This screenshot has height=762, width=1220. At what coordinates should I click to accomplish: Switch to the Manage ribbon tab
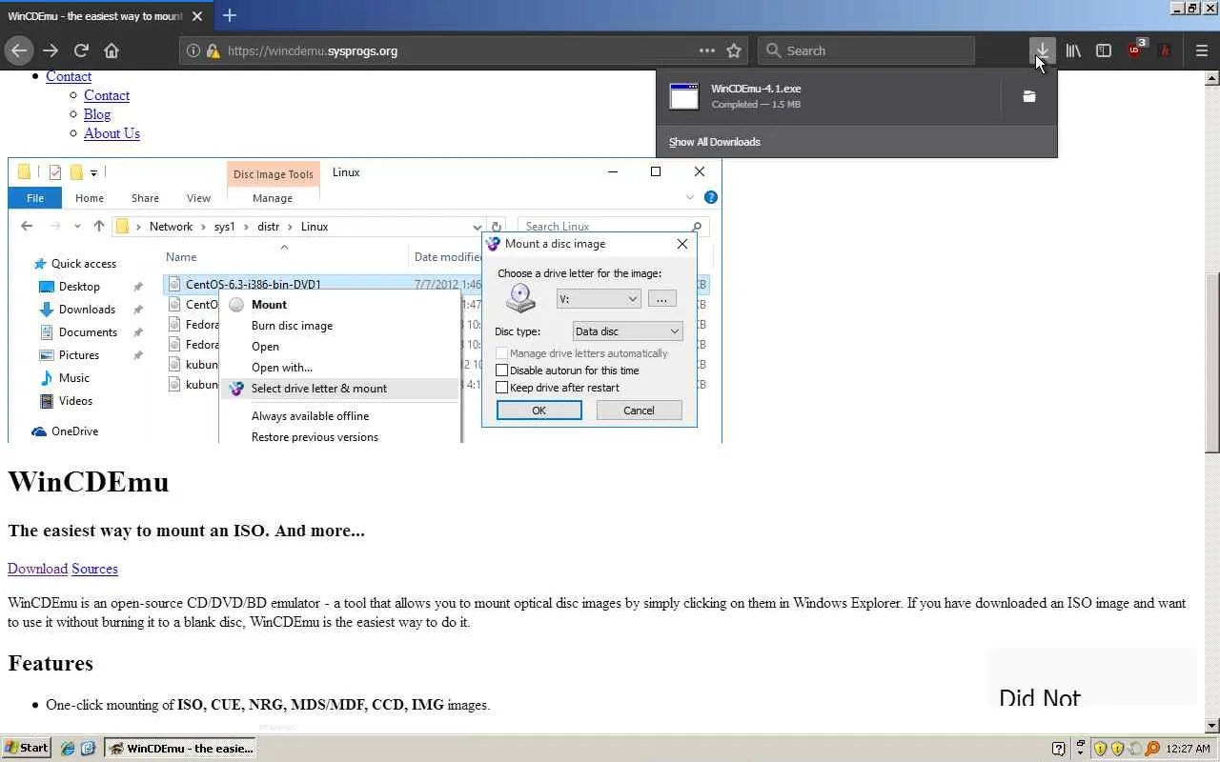point(273,198)
